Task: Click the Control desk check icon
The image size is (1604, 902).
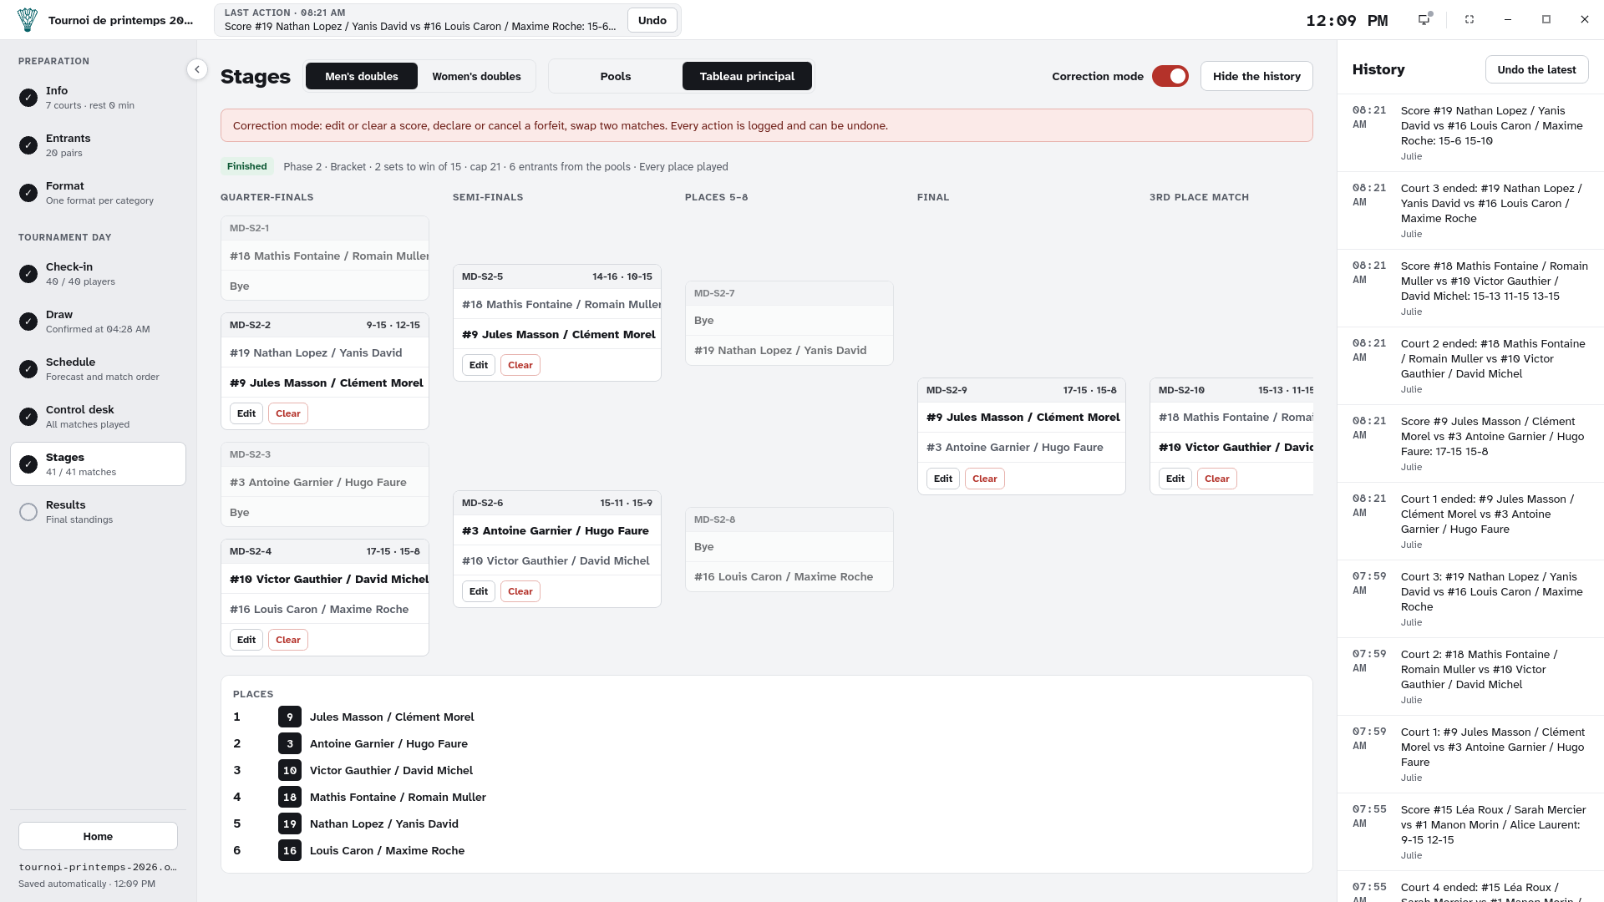Action: 28,417
